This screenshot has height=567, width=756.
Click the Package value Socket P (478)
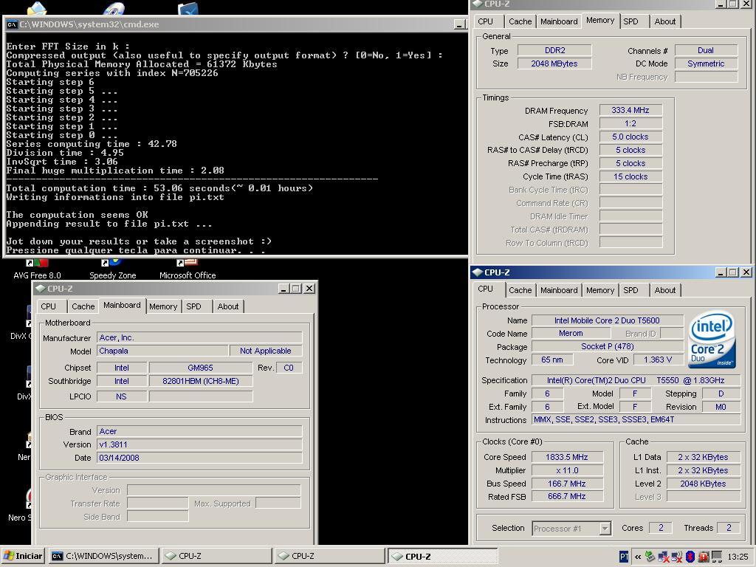click(607, 347)
